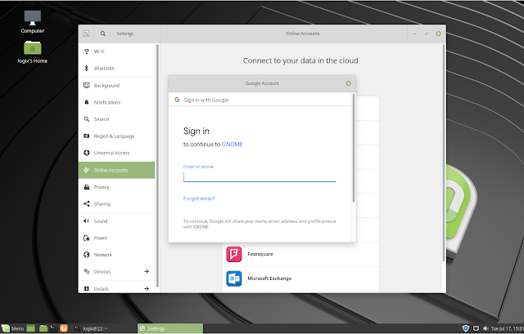
Task: Select the Bluetooth panel in the sidebar
Action: (x=105, y=69)
